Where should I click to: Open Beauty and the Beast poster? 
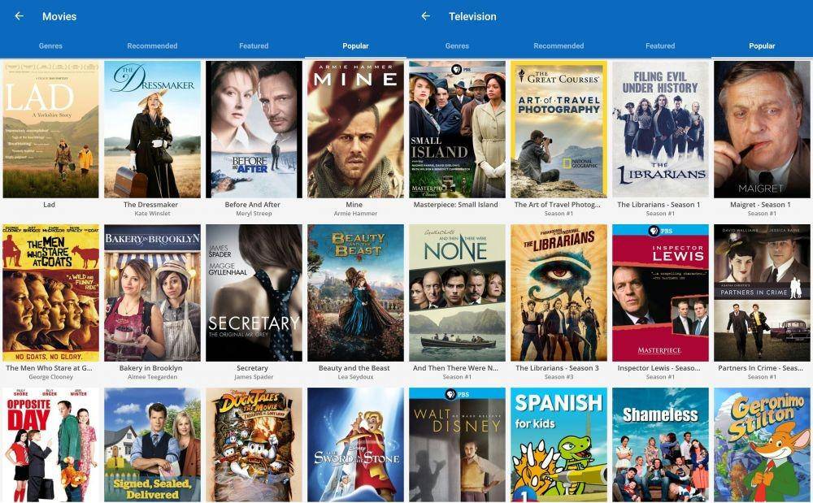[x=356, y=293]
